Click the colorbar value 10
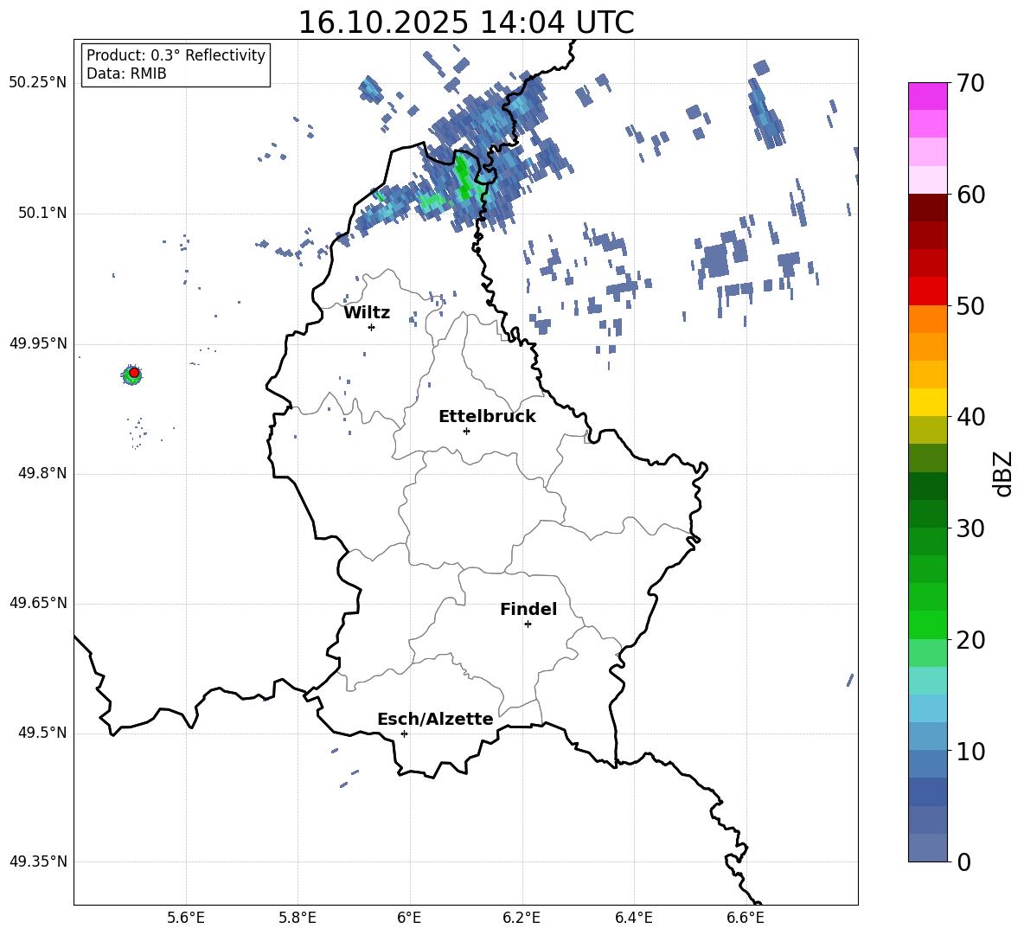Screen dimensions: 1024x935 (x=970, y=751)
